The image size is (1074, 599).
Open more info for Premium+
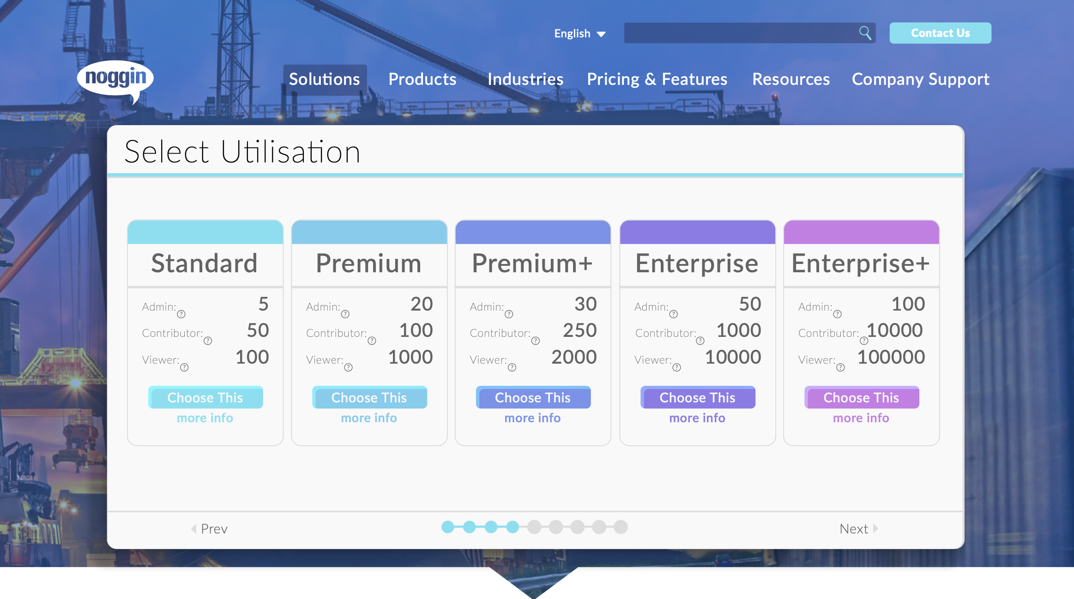(x=532, y=418)
